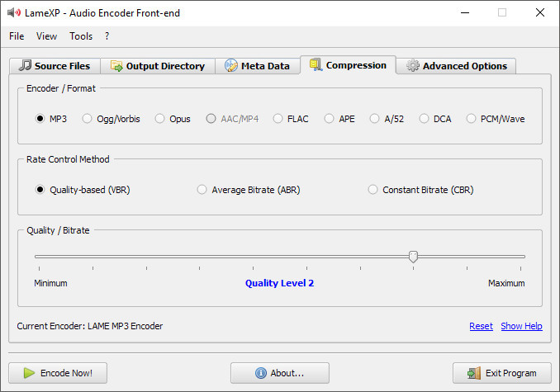The width and height of the screenshot is (560, 392).
Task: Open the Meta Data tab
Action: pyautogui.click(x=257, y=66)
